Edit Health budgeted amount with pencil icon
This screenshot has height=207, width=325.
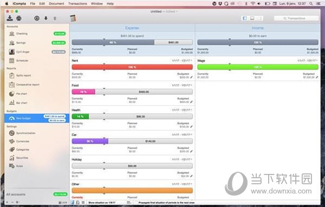click(191, 126)
